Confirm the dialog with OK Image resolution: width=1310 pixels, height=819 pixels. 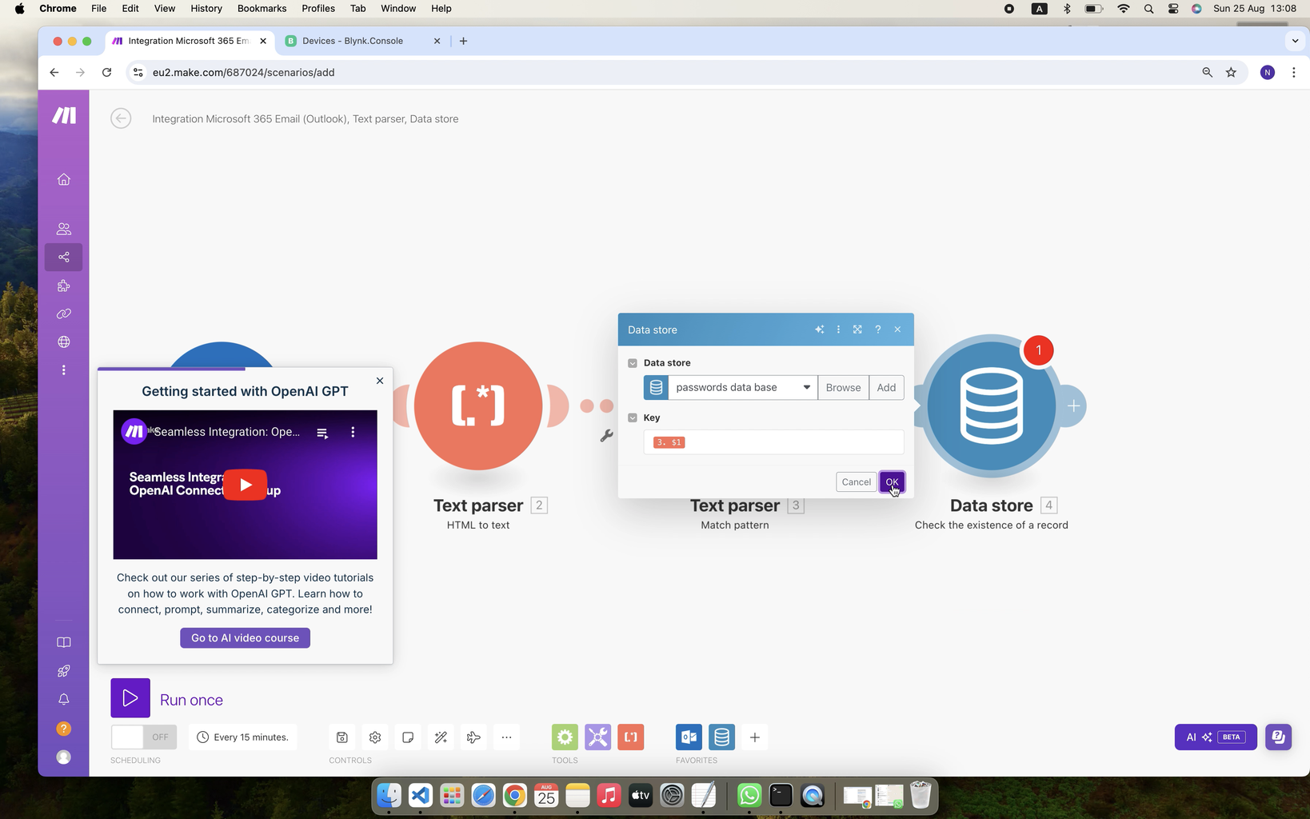point(892,482)
